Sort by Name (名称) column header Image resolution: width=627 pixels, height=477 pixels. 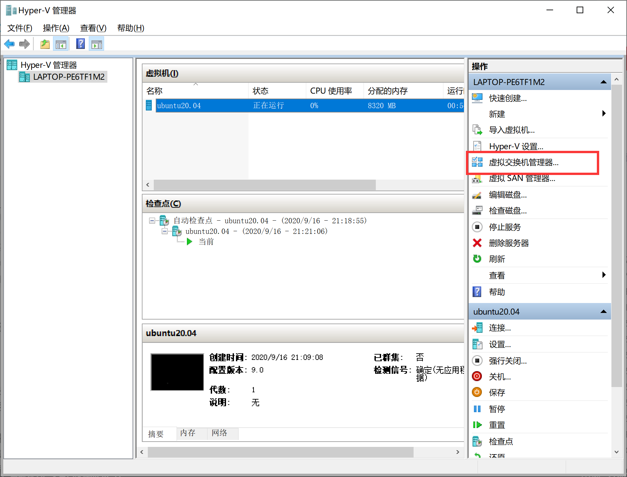point(196,91)
